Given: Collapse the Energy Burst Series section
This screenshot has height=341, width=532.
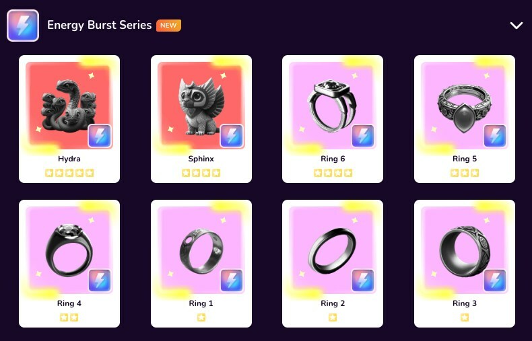Looking at the screenshot, I should click(516, 26).
